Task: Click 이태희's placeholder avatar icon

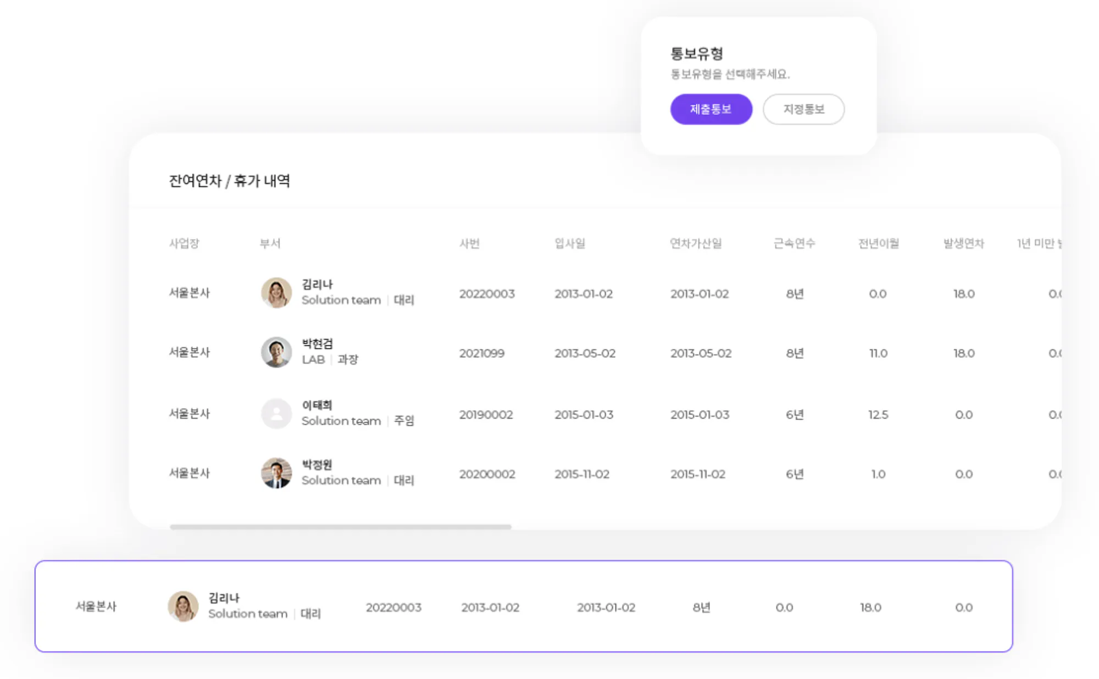Action: point(276,414)
